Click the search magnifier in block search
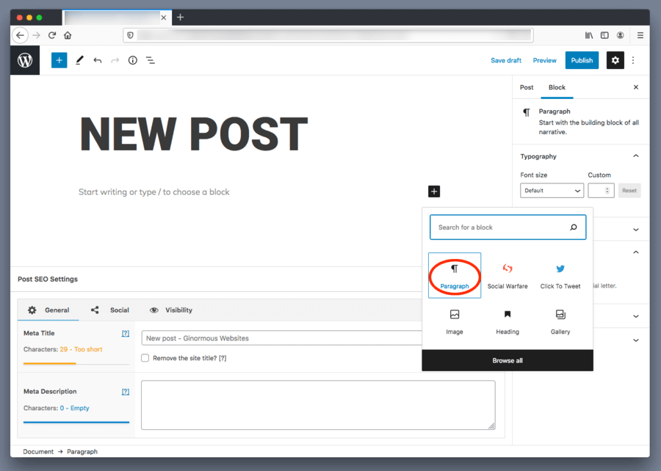Screen dimensions: 661x471 tap(574, 227)
